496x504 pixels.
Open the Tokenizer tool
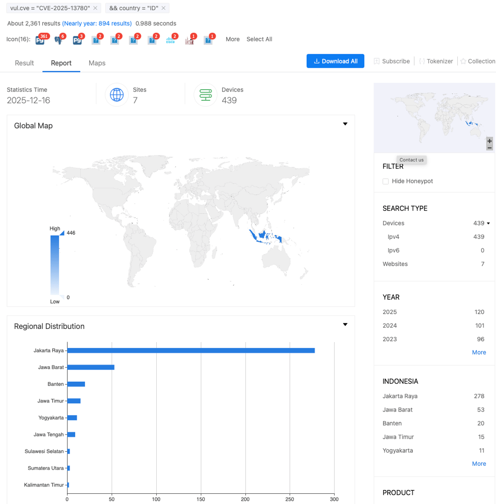[x=436, y=61]
